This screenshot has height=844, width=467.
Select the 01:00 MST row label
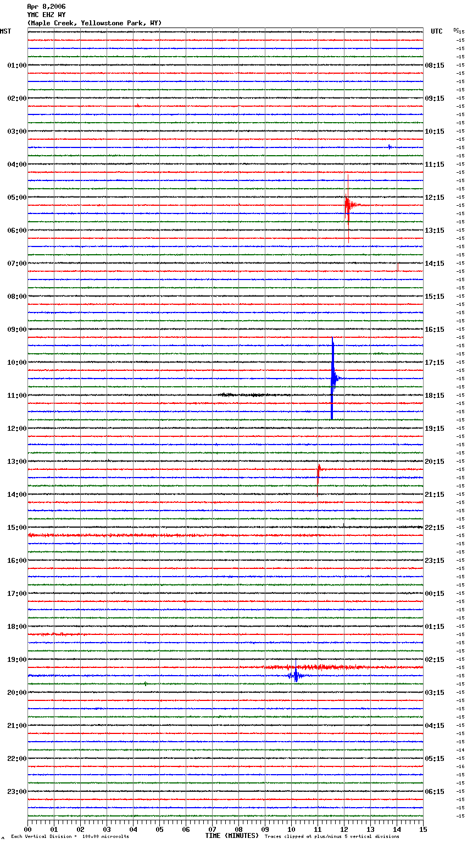16,65
